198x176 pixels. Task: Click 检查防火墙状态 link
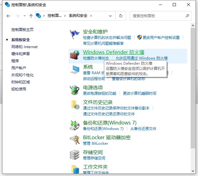pos(96,58)
